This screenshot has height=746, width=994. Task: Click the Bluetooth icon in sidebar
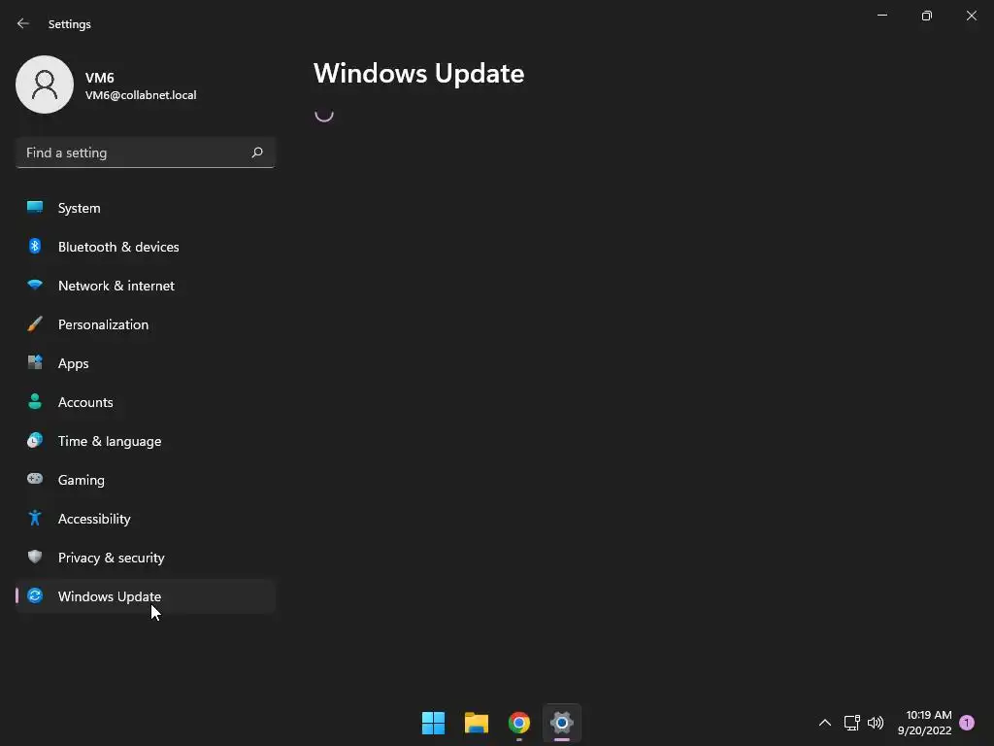pyautogui.click(x=35, y=246)
